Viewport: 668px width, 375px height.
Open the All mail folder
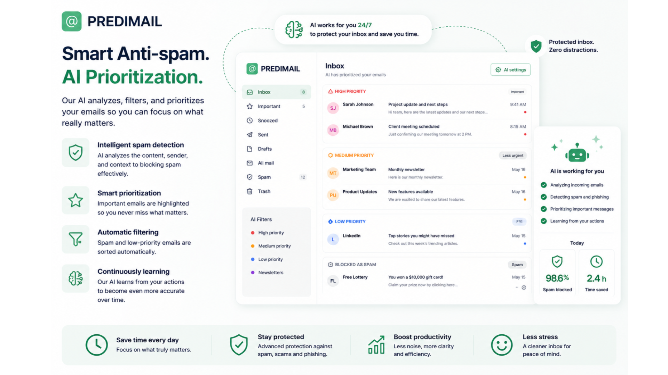point(276,163)
